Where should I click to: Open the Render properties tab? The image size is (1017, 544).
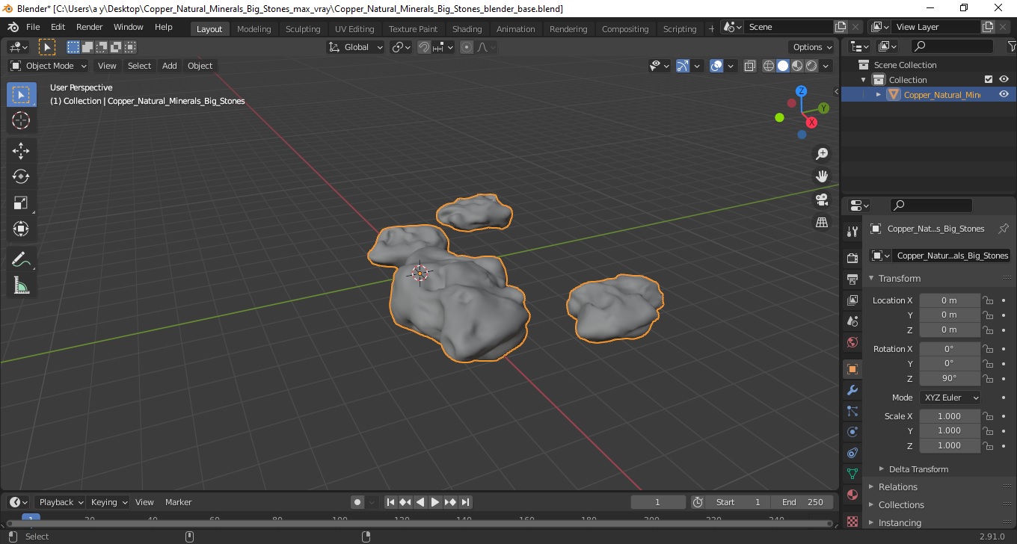[x=852, y=258]
